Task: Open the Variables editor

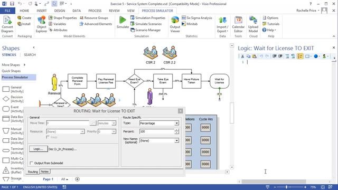Action: [58, 24]
